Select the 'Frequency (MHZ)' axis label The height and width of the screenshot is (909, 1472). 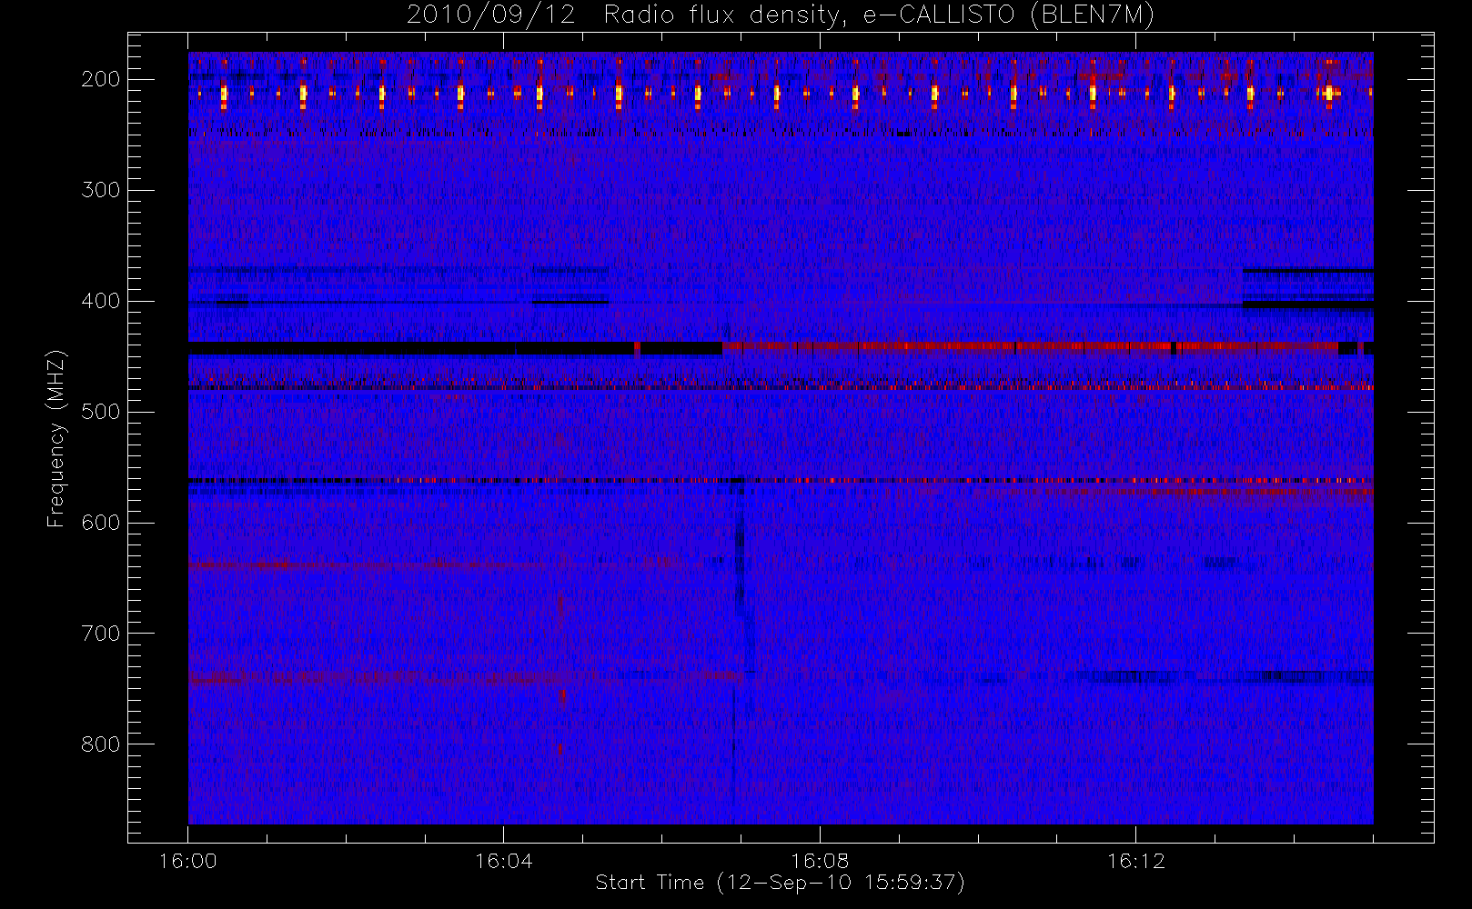click(x=56, y=438)
